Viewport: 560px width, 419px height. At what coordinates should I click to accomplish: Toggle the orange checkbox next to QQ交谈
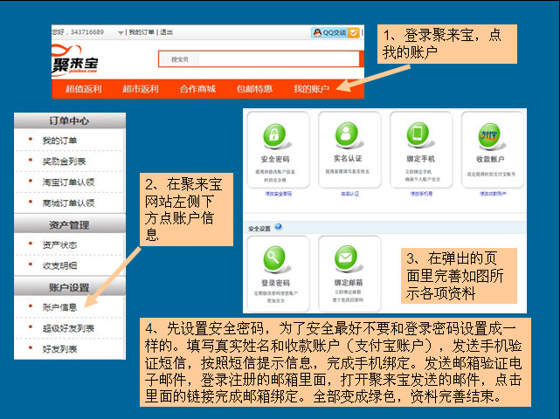353,33
